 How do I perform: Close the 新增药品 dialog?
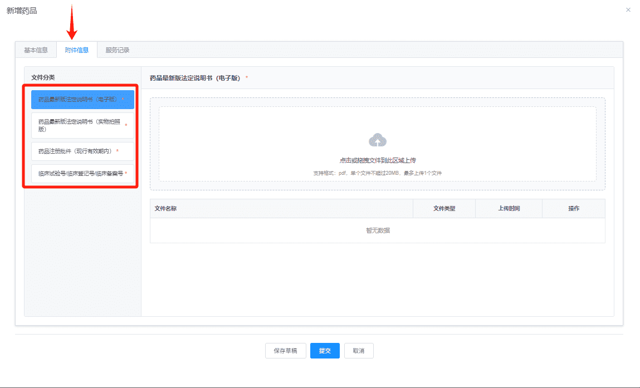click(628, 10)
